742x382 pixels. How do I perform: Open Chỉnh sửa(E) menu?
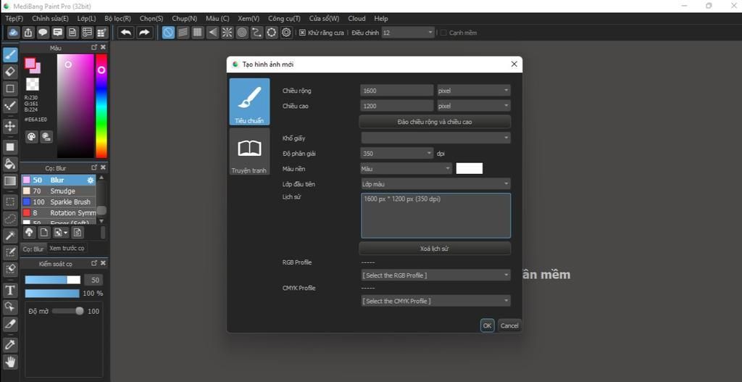pos(50,18)
